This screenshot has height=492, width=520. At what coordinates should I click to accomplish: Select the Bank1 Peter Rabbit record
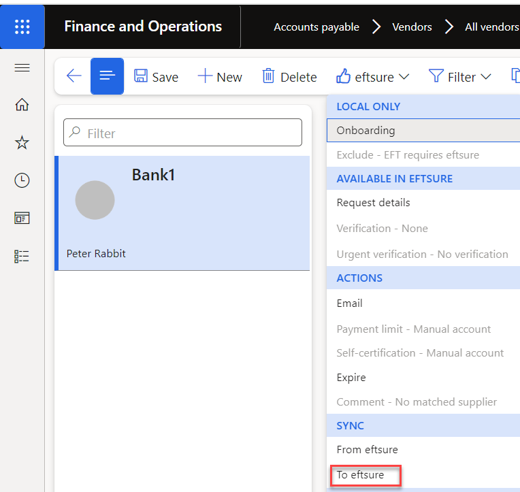182,213
